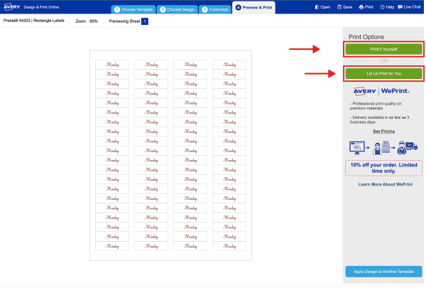This screenshot has width=426, height=288.
Task: Save the current label design
Action: (344, 7)
